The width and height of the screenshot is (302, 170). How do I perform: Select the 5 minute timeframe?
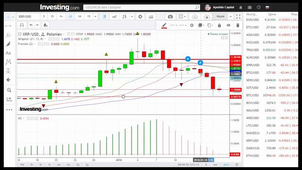point(44,17)
